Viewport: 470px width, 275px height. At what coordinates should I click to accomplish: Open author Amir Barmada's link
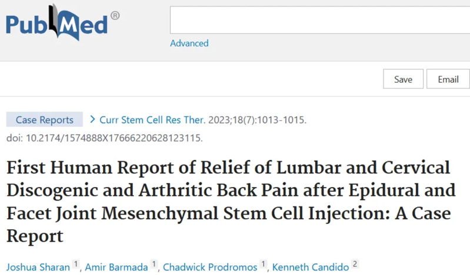(116, 267)
